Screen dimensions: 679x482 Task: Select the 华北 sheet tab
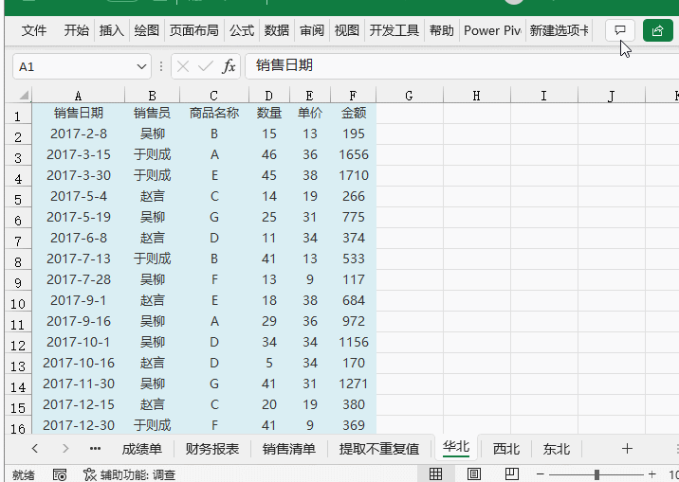456,447
